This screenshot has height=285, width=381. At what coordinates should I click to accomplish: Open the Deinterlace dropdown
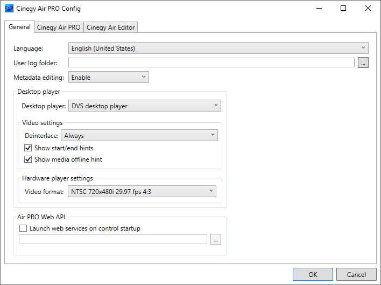click(x=139, y=135)
